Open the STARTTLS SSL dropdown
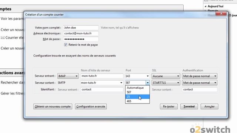This screenshot has height=133, width=237. 166,83
